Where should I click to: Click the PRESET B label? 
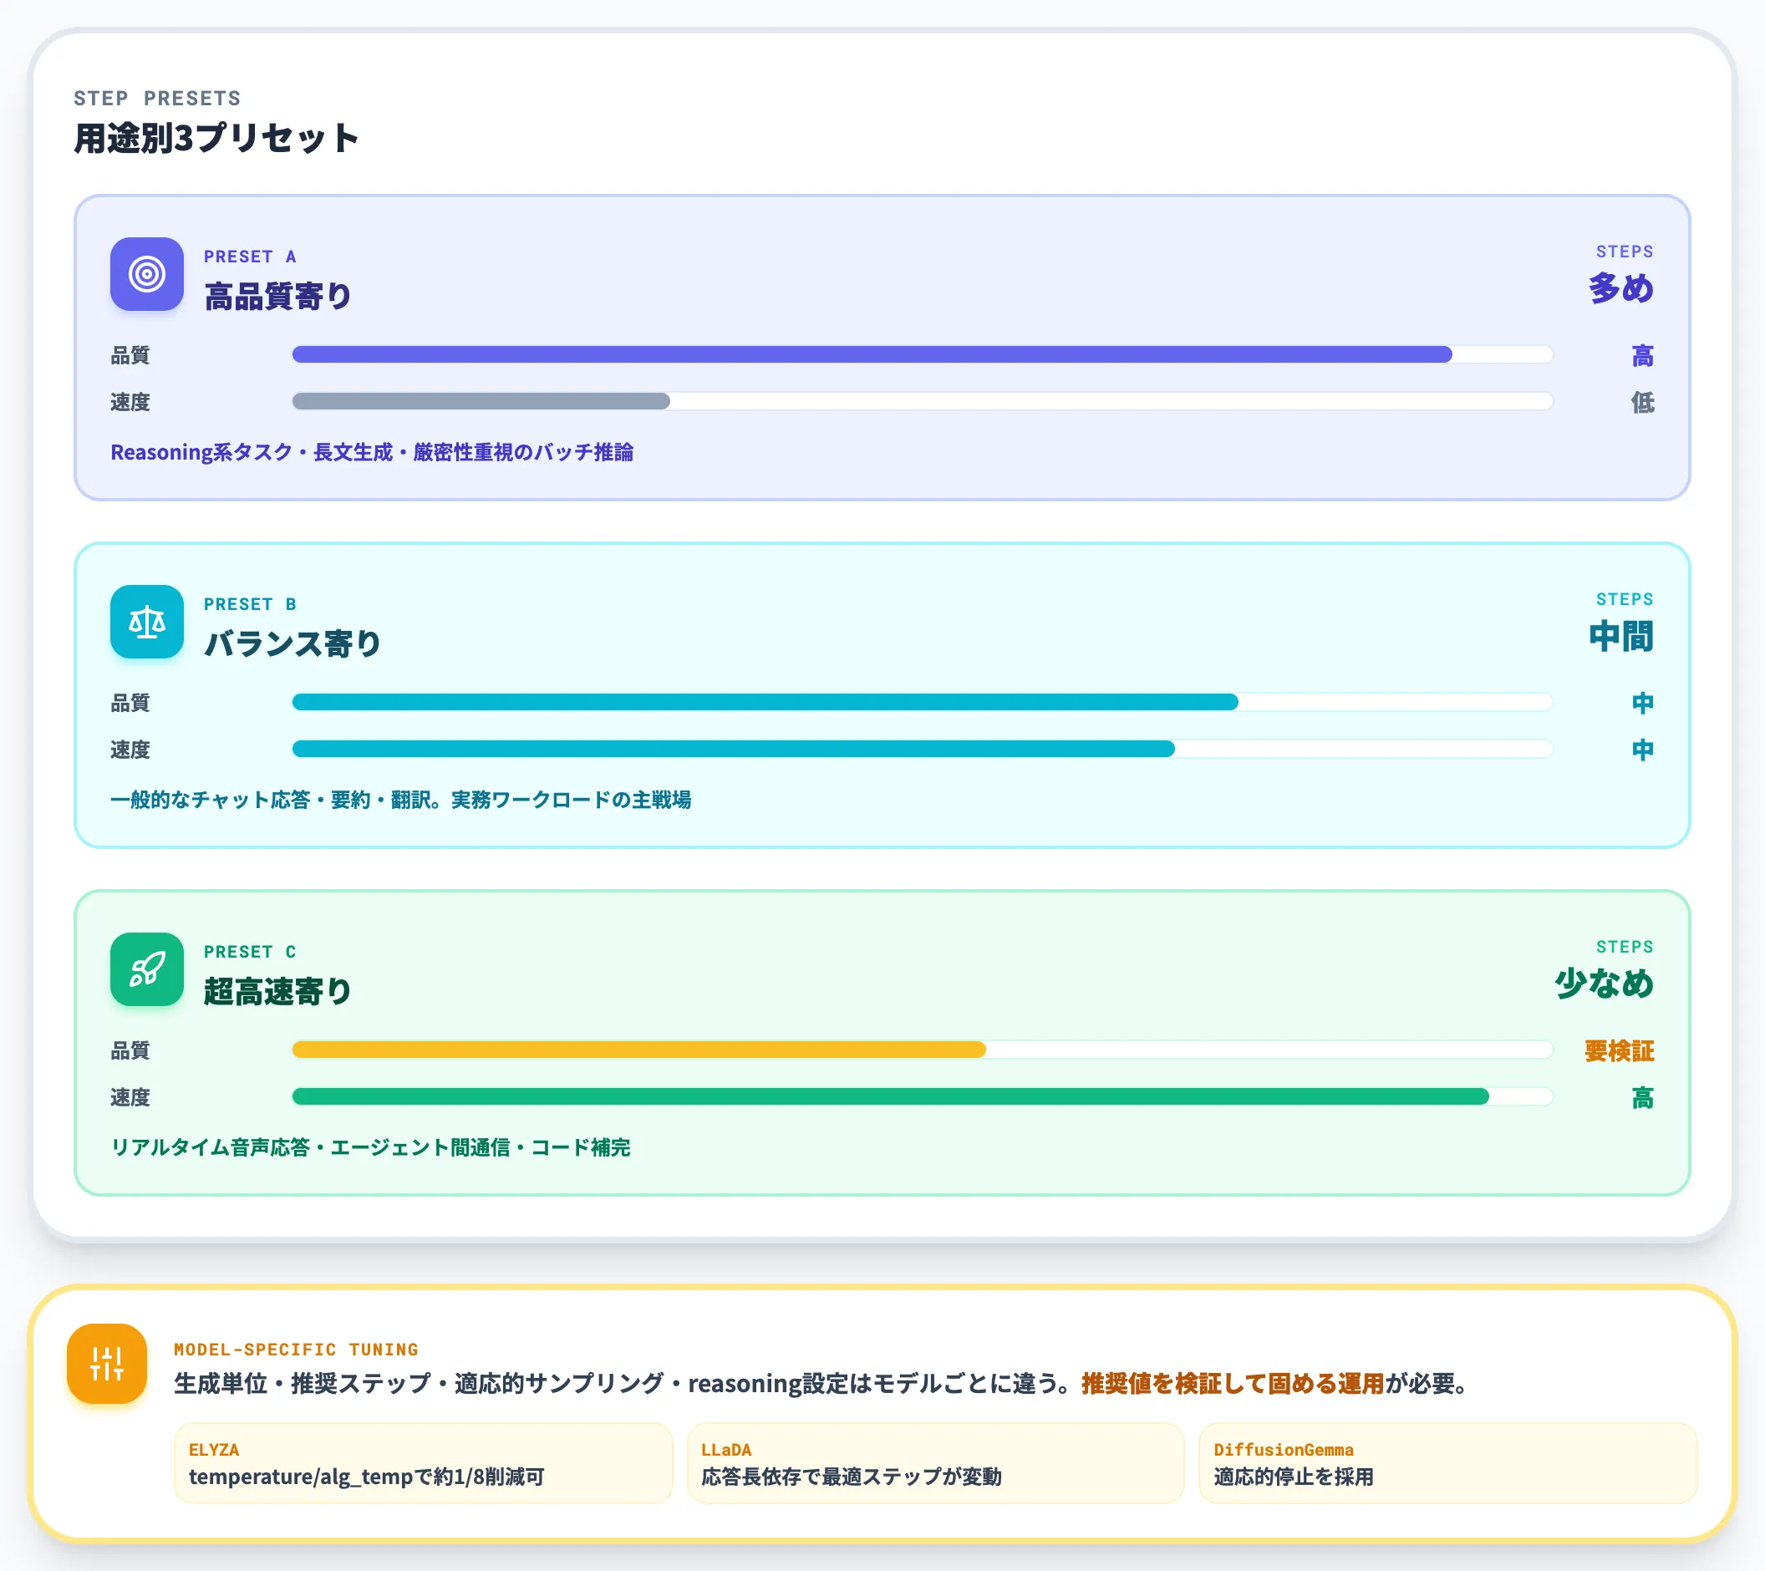(x=251, y=603)
